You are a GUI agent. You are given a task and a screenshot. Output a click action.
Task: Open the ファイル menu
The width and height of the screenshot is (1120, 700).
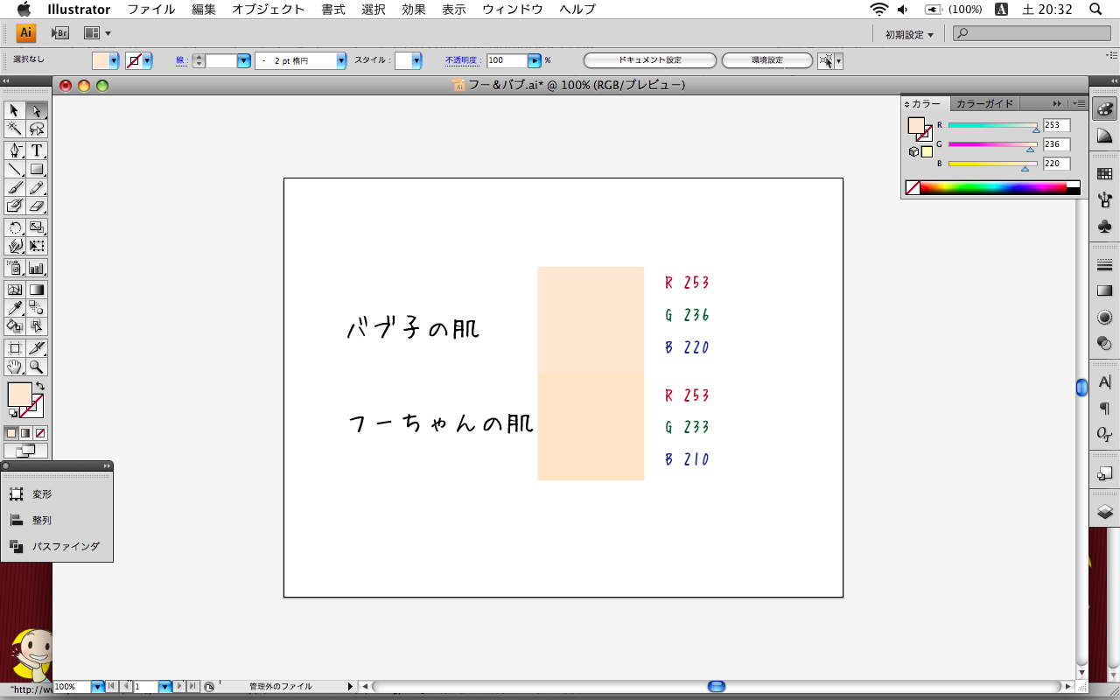coord(151,10)
